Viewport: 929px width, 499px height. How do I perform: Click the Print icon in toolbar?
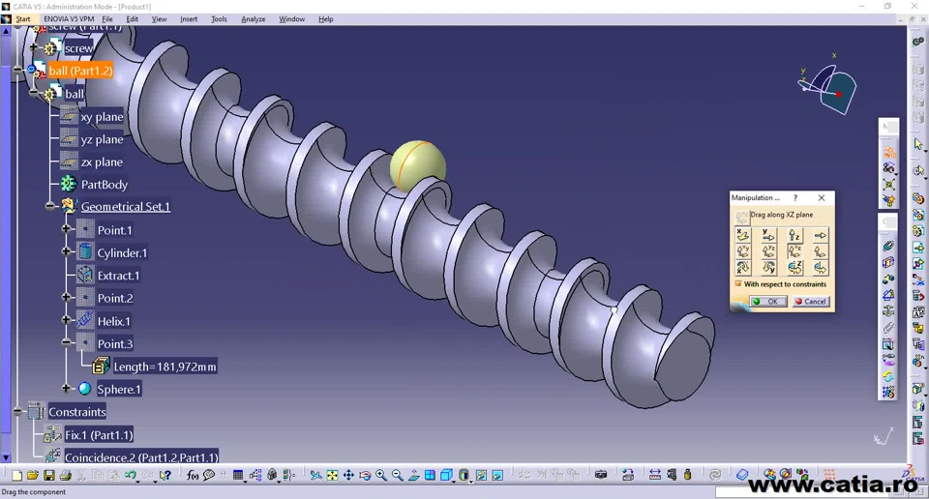(x=65, y=475)
